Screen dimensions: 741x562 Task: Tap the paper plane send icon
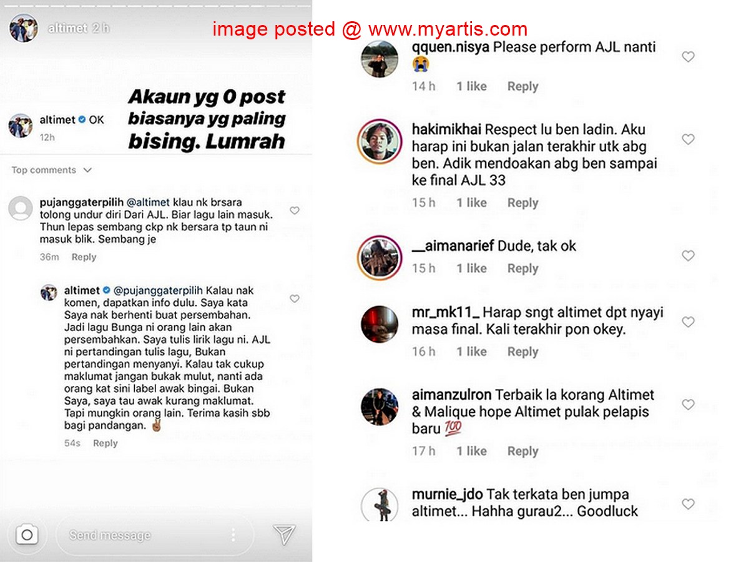coord(284,534)
